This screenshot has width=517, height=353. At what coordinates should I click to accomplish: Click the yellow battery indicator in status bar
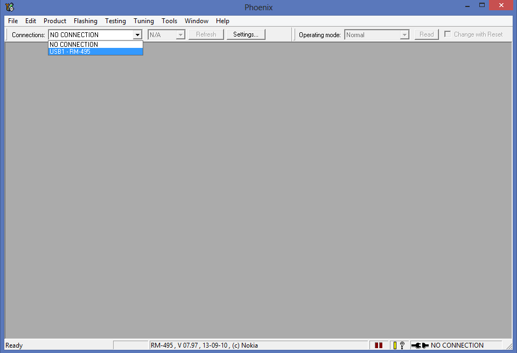pyautogui.click(x=395, y=345)
